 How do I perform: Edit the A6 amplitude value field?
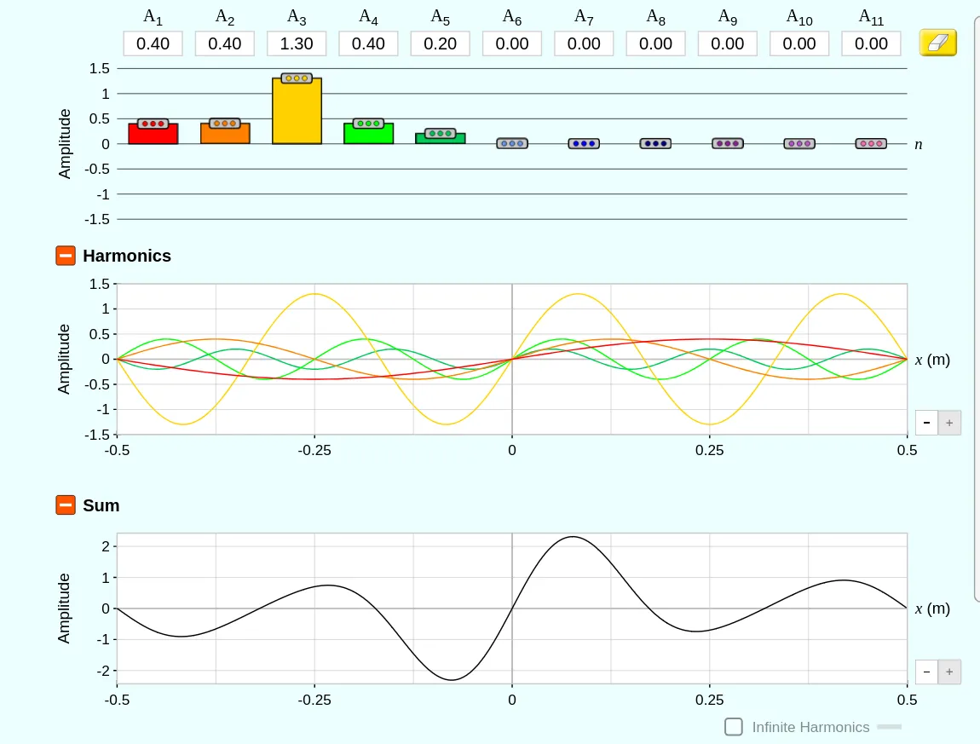tap(512, 43)
